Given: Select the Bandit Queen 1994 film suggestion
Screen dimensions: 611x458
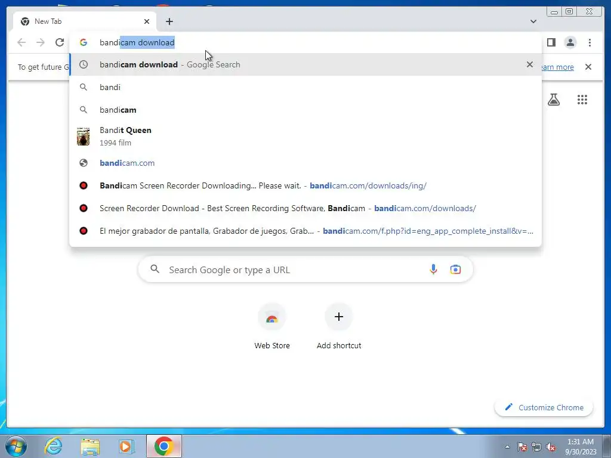Looking at the screenshot, I should [x=305, y=137].
